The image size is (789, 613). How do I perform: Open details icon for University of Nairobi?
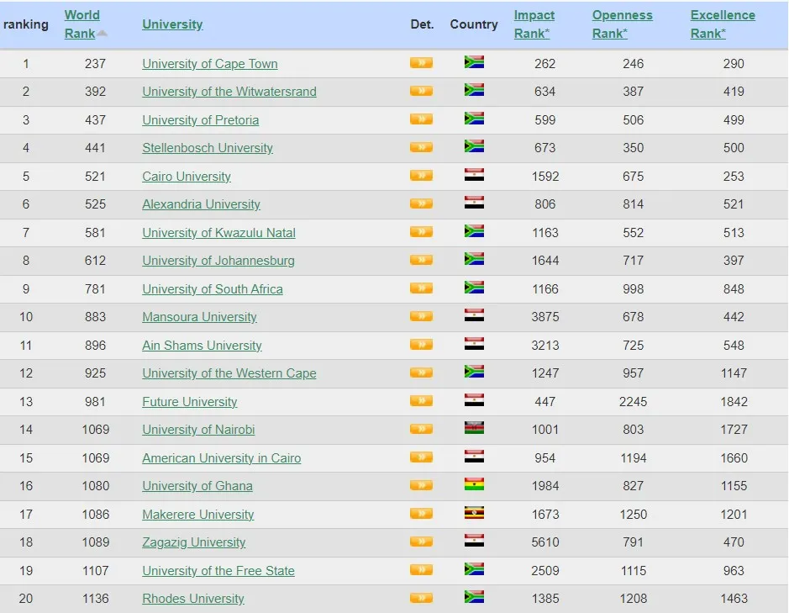coord(421,429)
